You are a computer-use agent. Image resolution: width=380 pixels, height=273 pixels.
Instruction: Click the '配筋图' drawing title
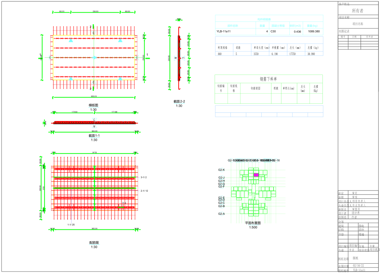click(x=94, y=242)
